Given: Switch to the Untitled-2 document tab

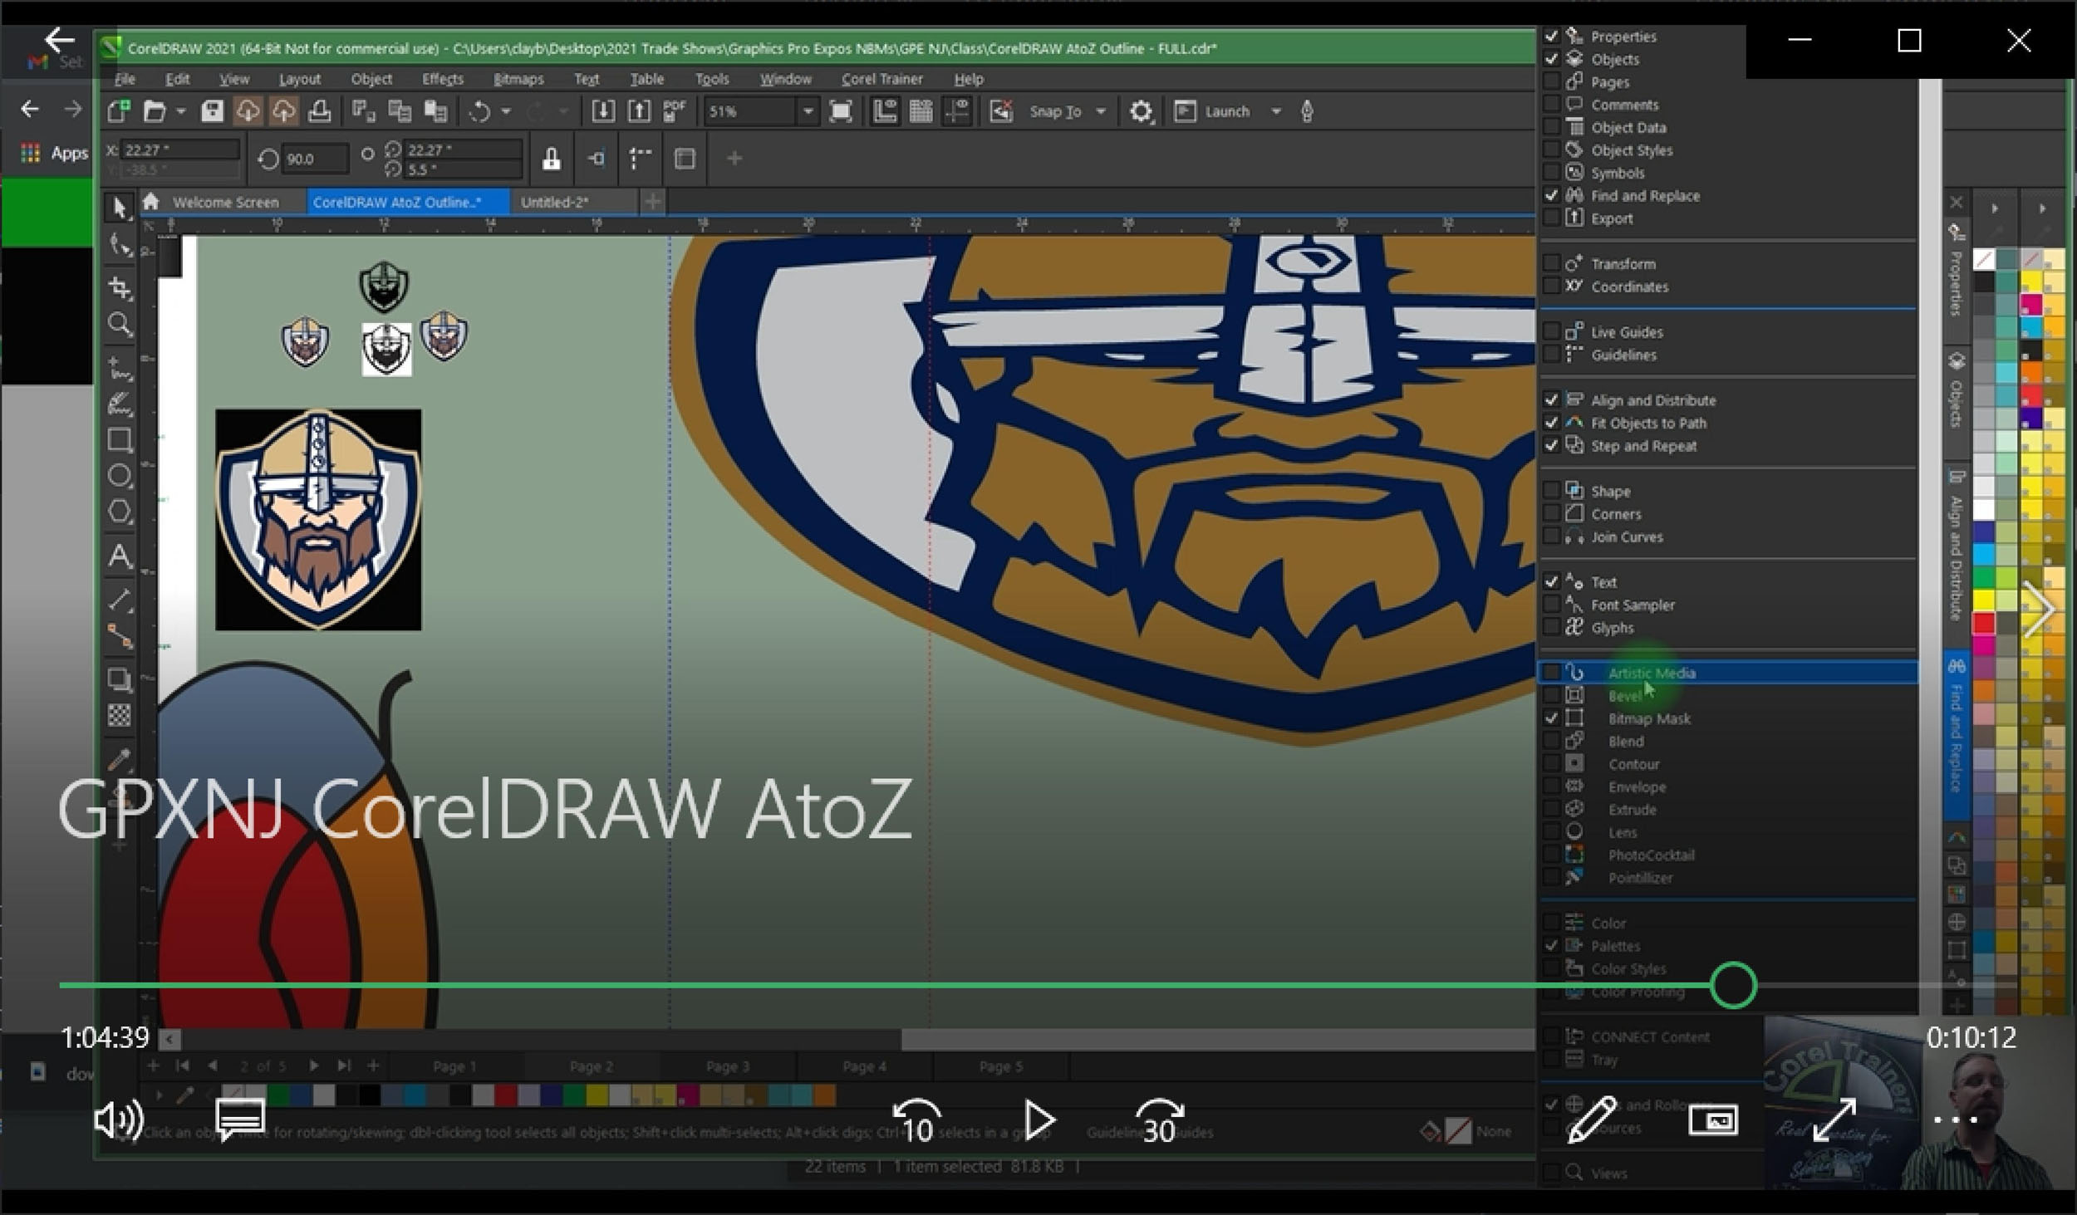Looking at the screenshot, I should (x=554, y=202).
